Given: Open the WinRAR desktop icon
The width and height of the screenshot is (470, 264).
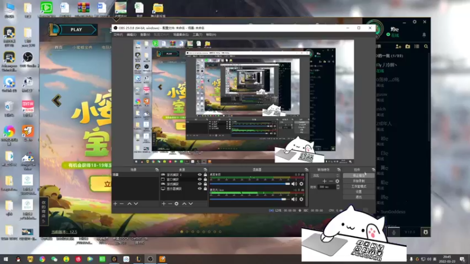Looking at the screenshot, I should pyautogui.click(x=83, y=9).
